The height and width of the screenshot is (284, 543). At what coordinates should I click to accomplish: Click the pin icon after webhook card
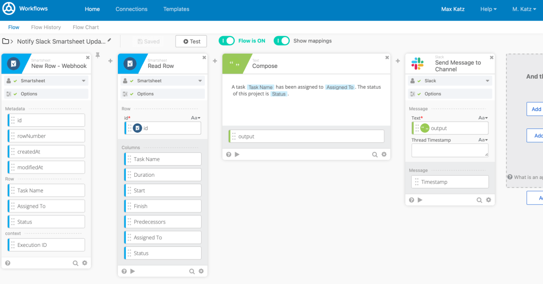tap(98, 55)
